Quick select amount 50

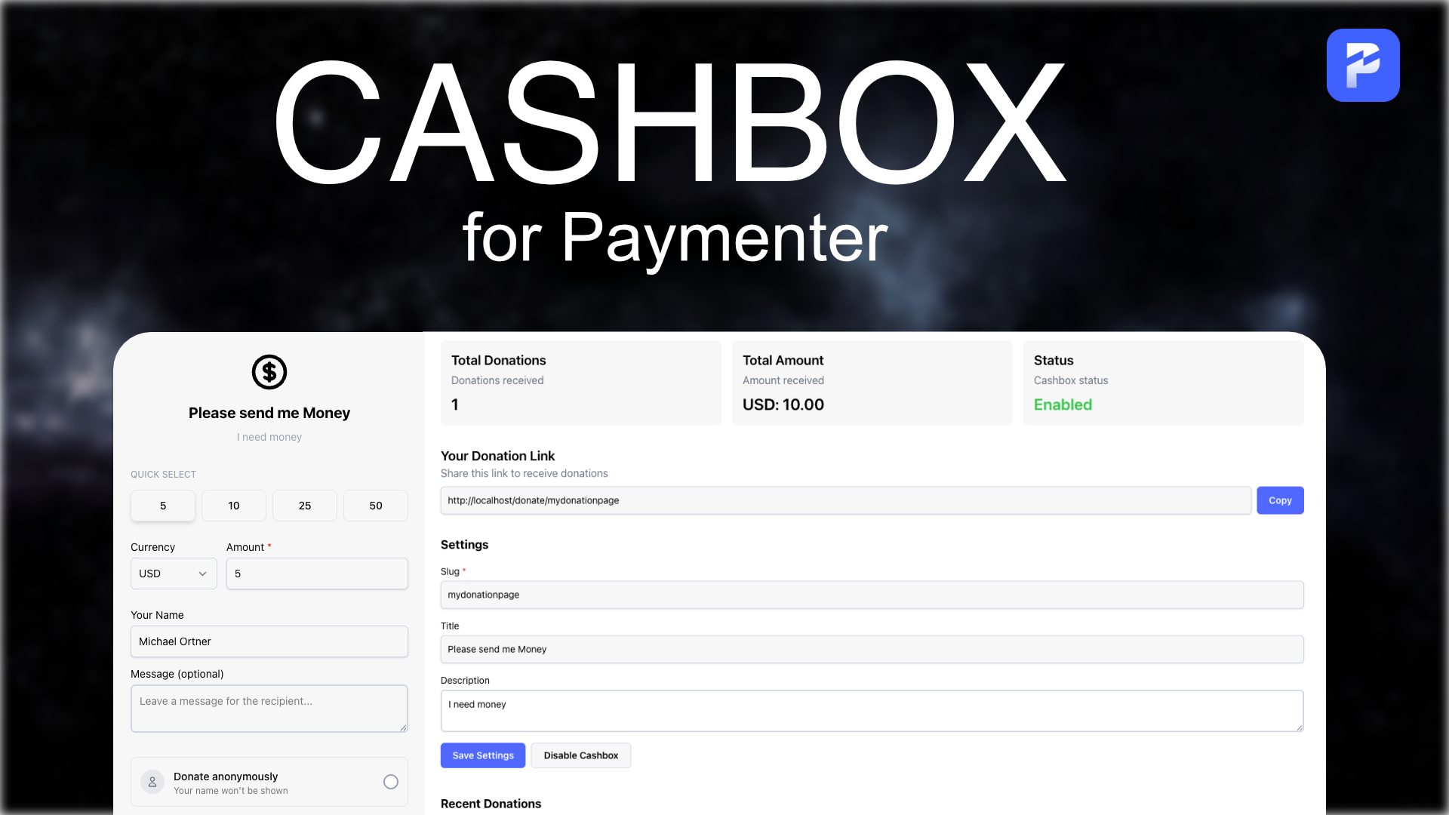[x=375, y=506]
